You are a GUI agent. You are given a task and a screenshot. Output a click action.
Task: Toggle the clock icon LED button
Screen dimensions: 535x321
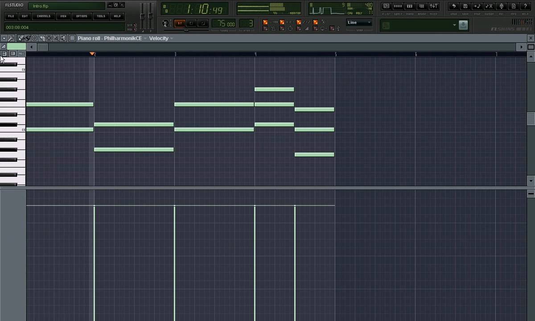tap(282, 28)
